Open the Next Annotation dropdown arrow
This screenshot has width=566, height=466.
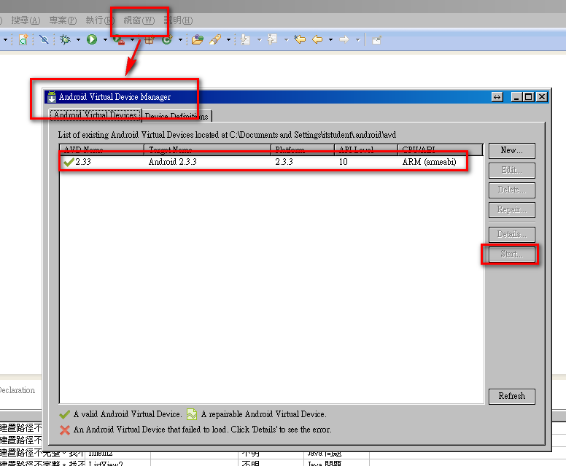click(x=259, y=39)
